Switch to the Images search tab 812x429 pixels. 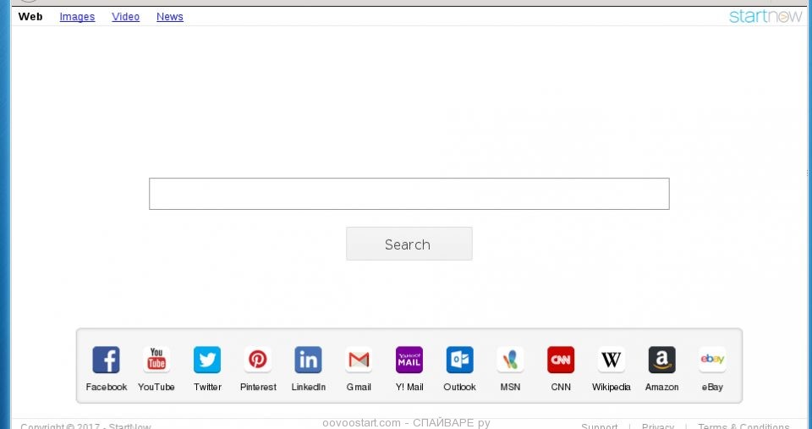(77, 17)
